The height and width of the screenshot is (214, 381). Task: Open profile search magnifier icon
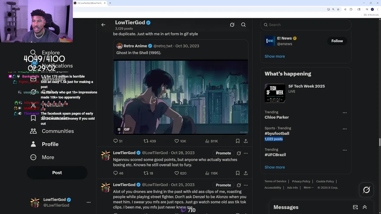coord(243,25)
